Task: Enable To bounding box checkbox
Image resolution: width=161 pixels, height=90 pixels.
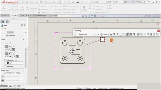Action: tap(6, 60)
